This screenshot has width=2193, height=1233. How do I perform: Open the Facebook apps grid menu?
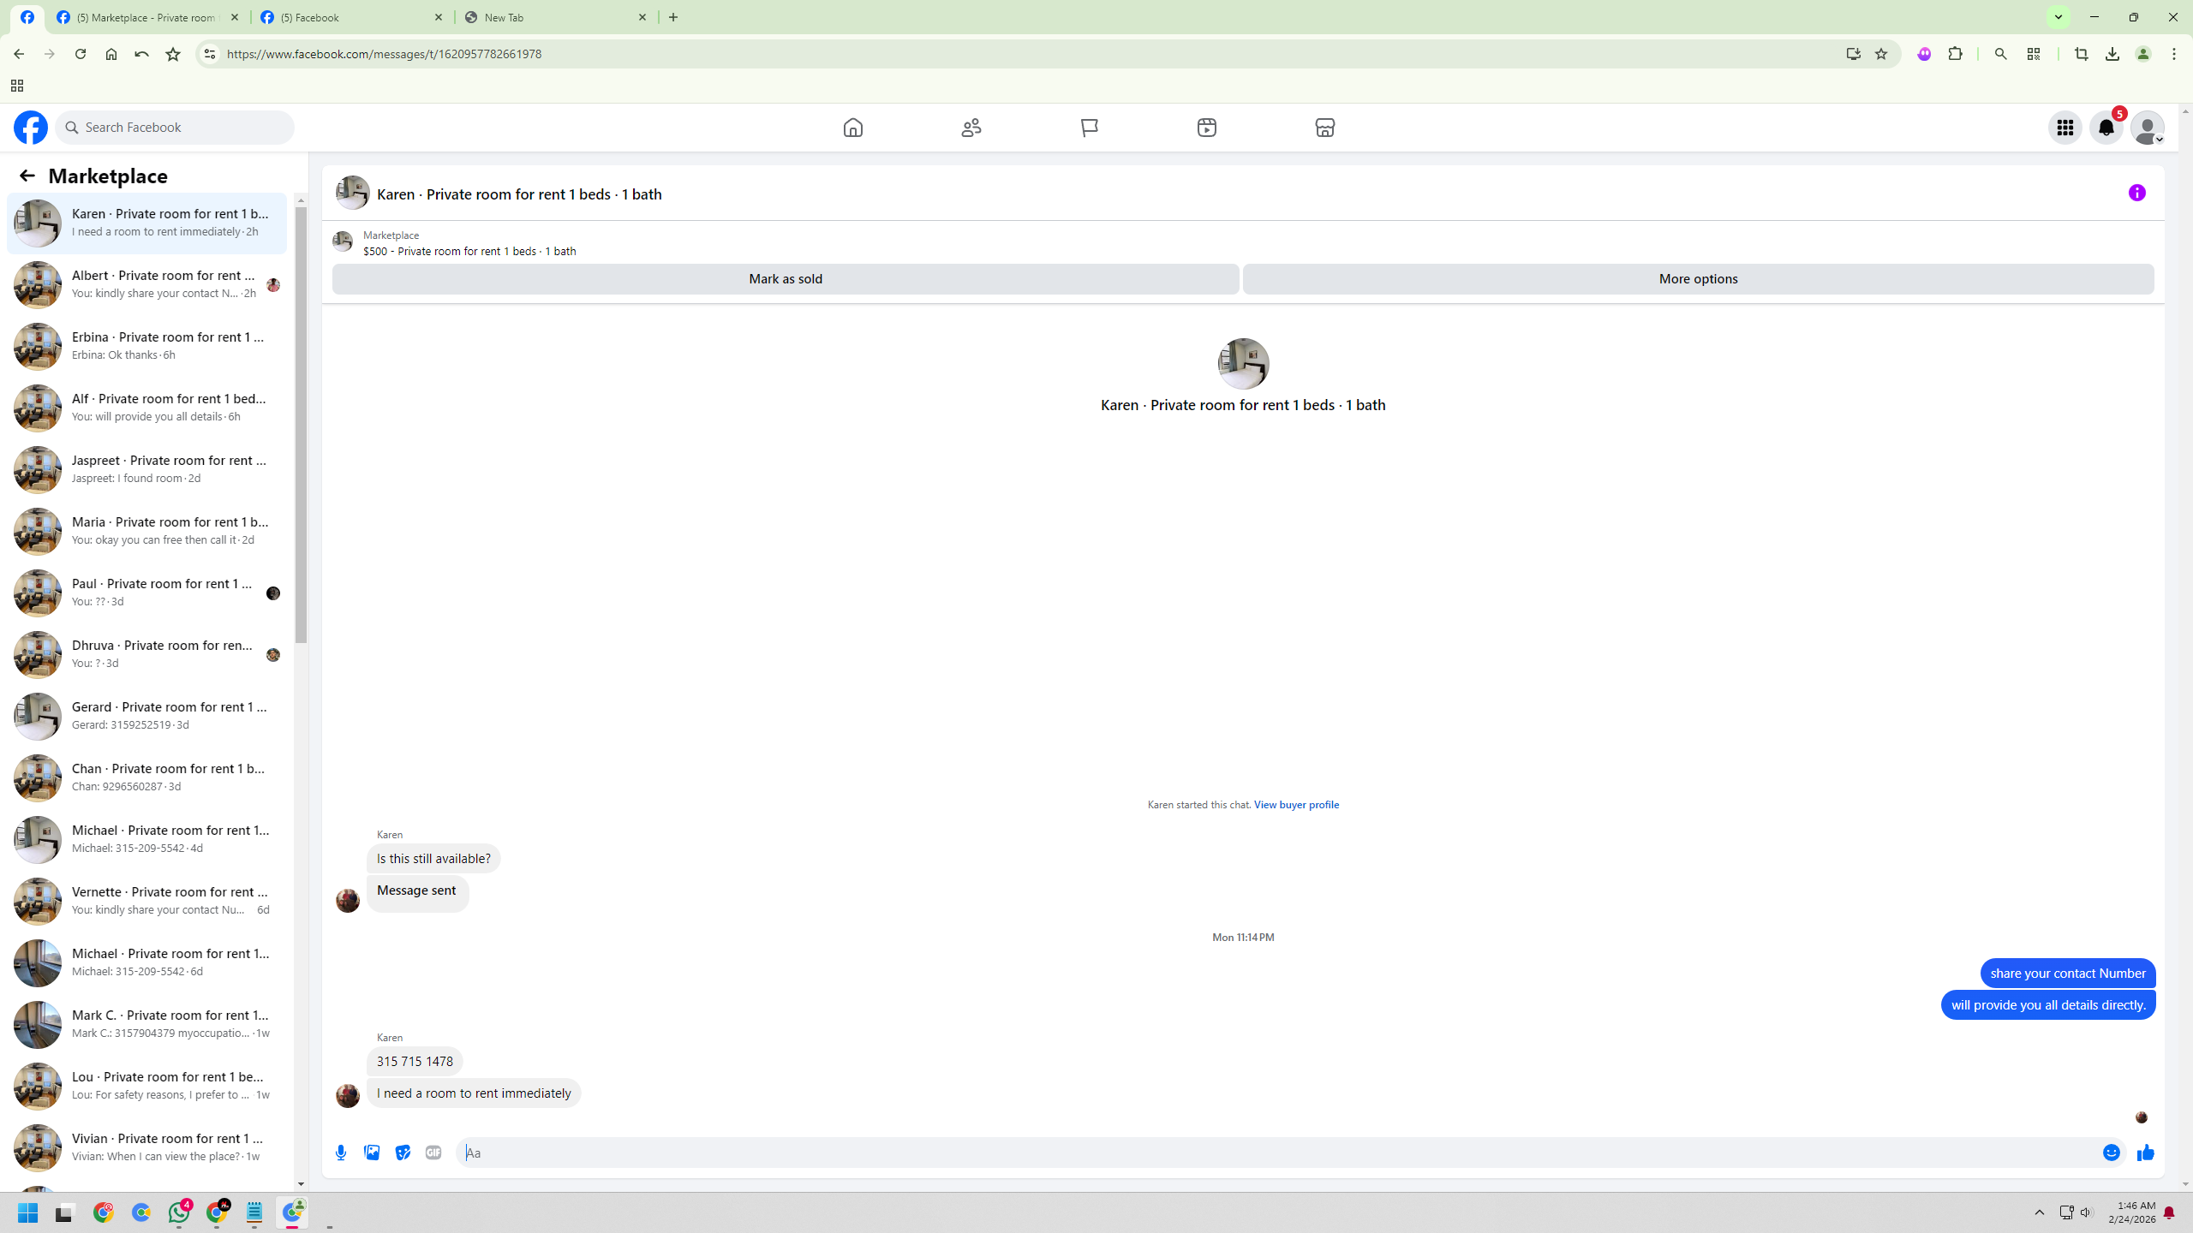2065,128
